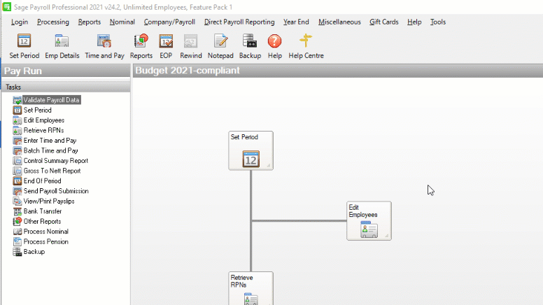Click the Backup toolbar icon
The image size is (543, 305).
click(x=250, y=42)
